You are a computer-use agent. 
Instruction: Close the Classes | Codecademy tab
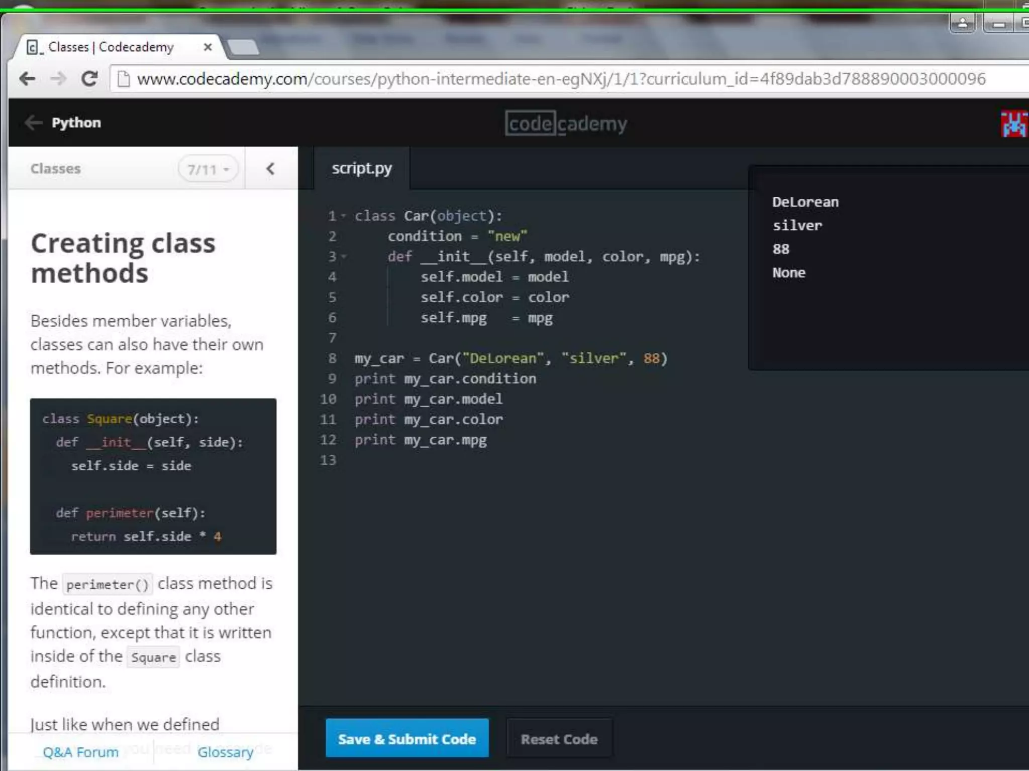(208, 47)
